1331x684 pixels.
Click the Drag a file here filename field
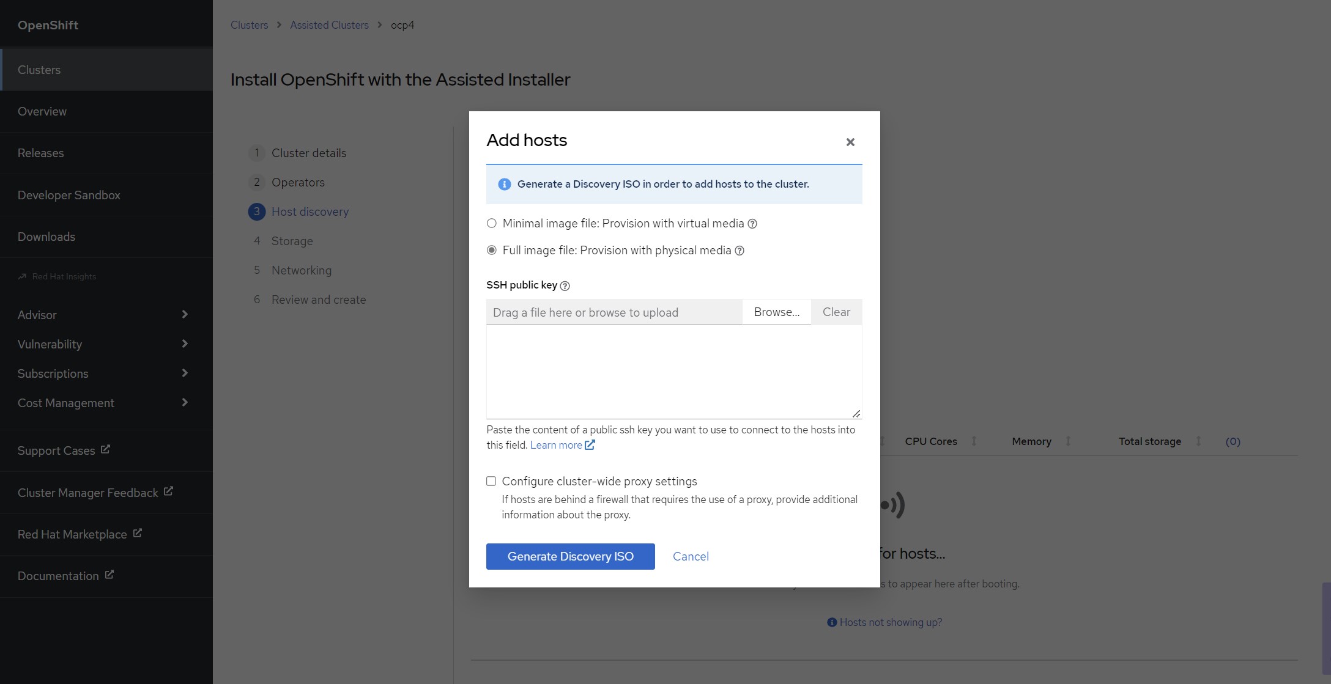point(614,312)
